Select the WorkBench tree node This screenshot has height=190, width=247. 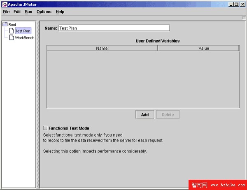25,38
